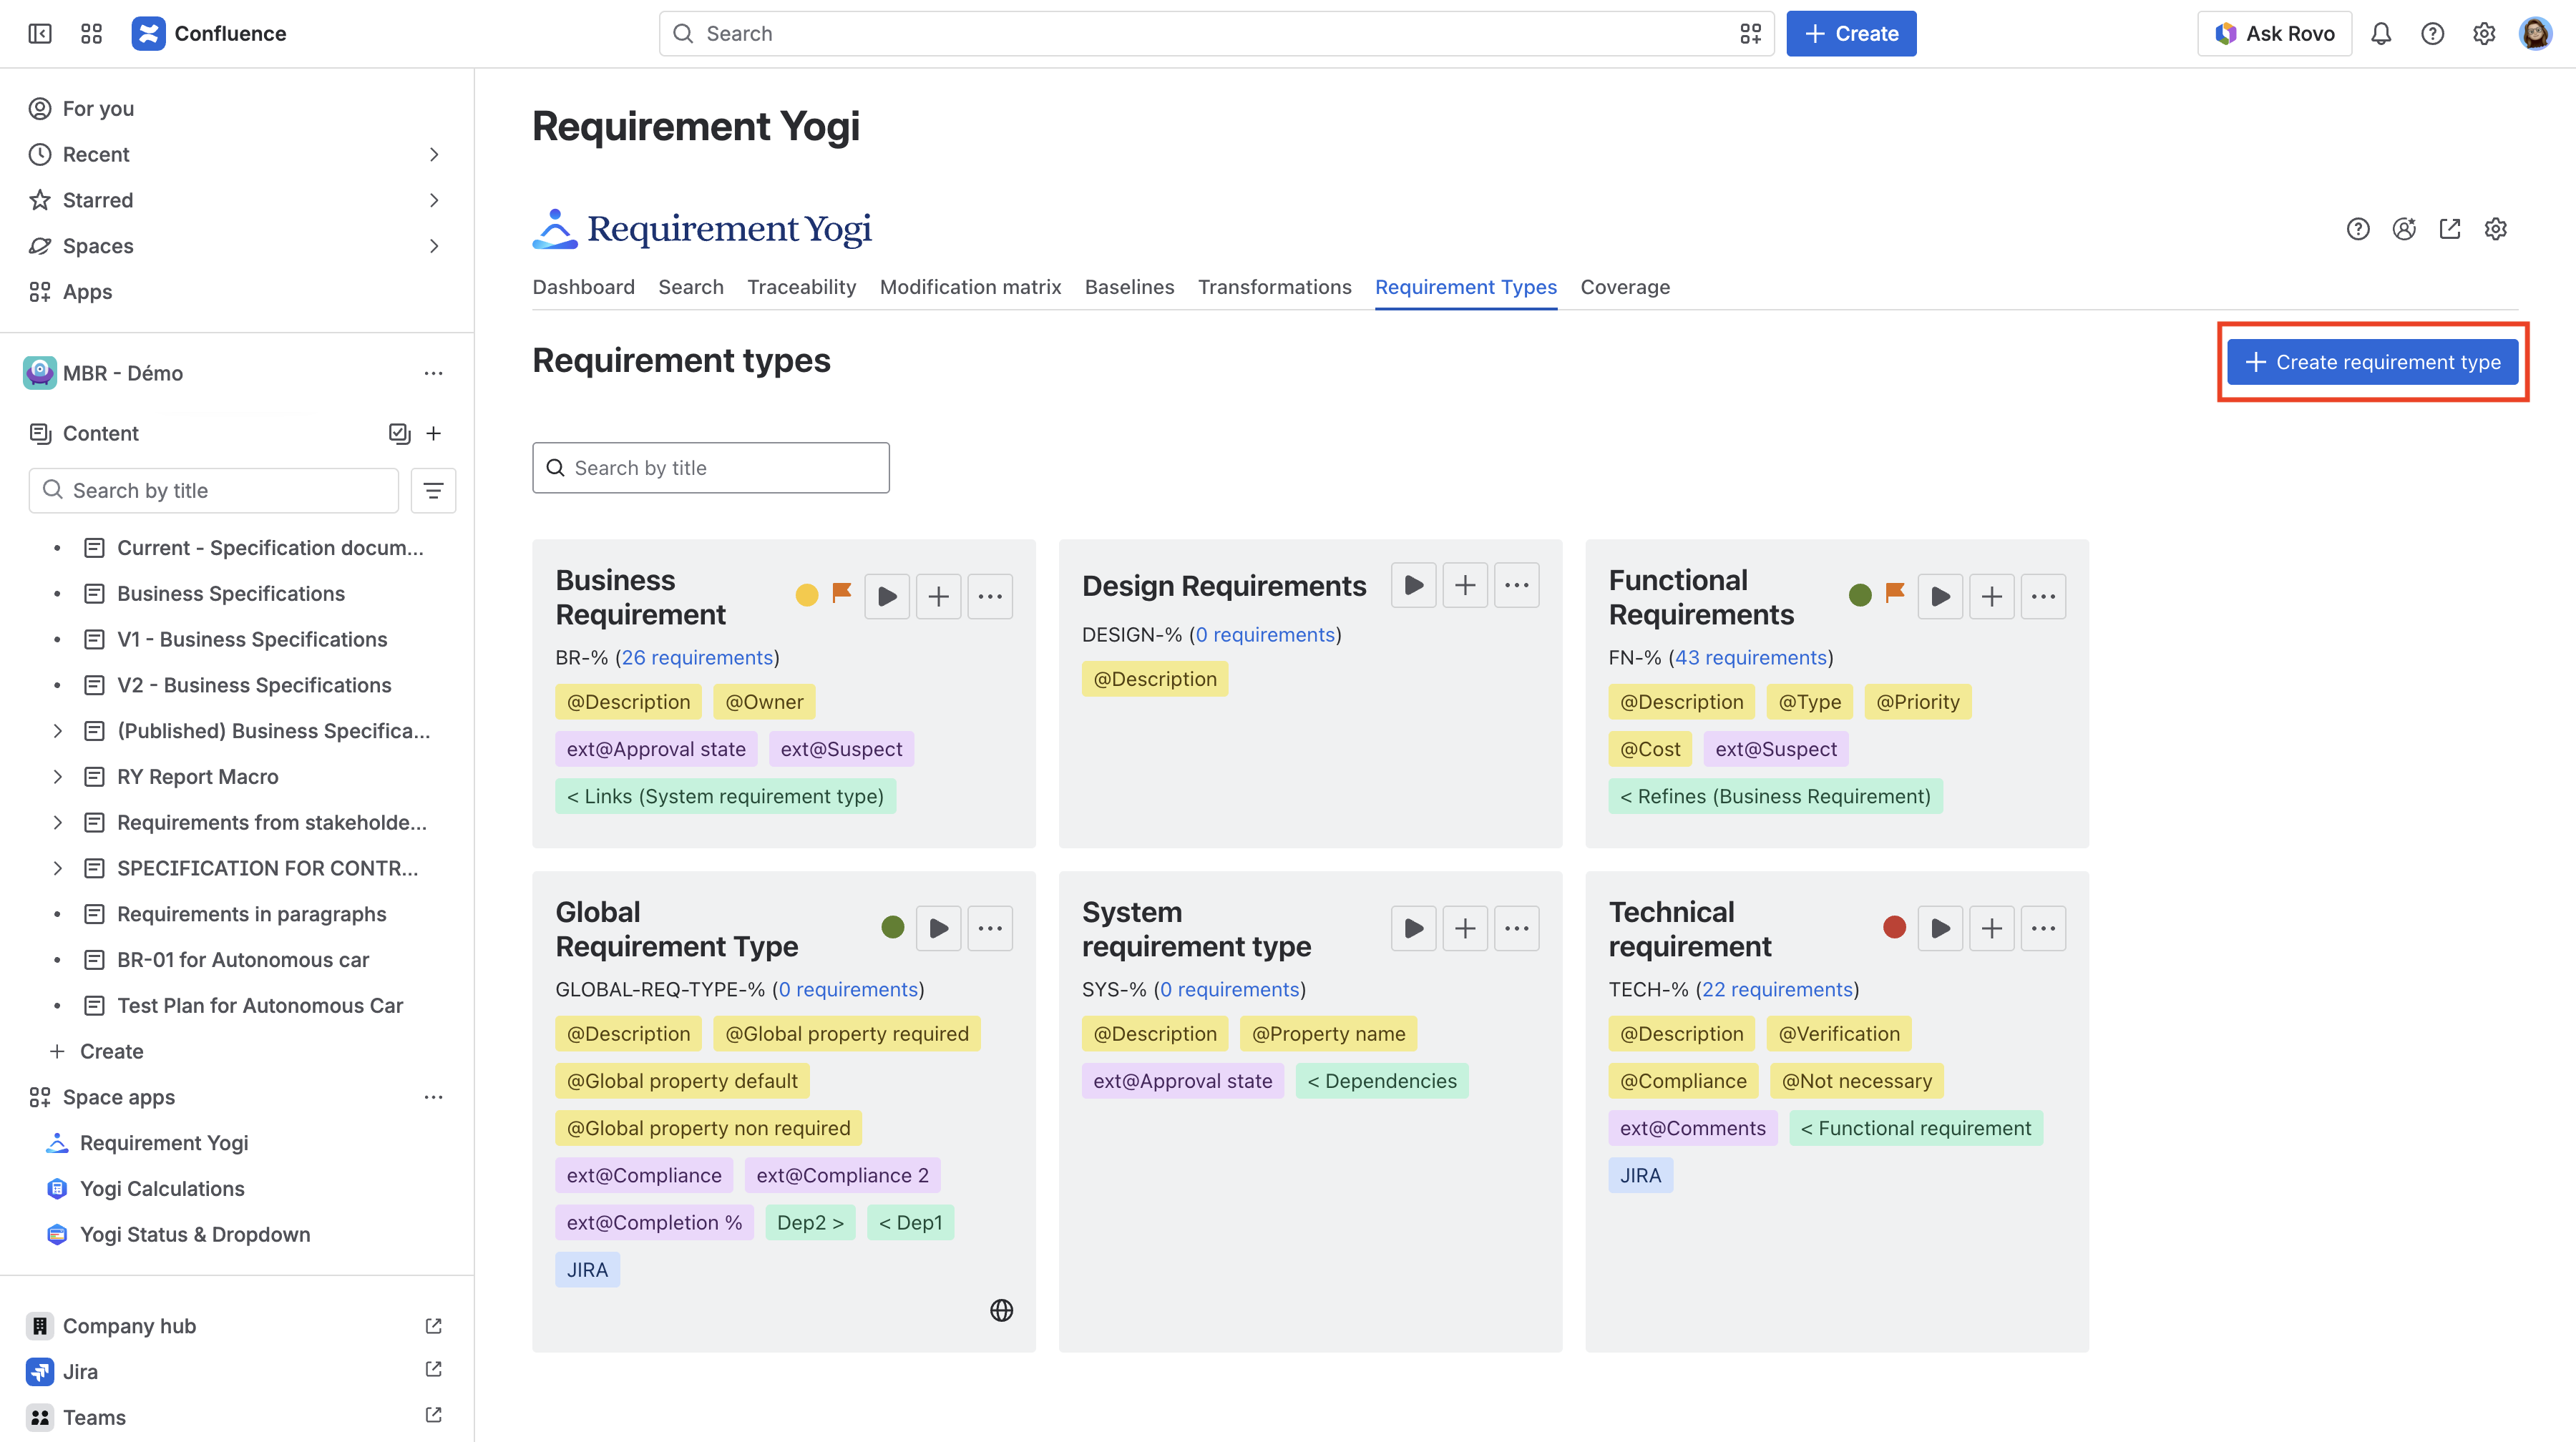Click plus on Design Requirements card
The width and height of the screenshot is (2576, 1442).
coord(1465,586)
